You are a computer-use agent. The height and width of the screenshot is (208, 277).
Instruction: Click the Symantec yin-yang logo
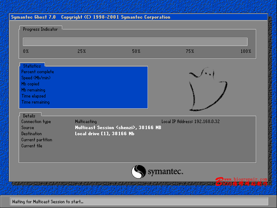coord(138,172)
